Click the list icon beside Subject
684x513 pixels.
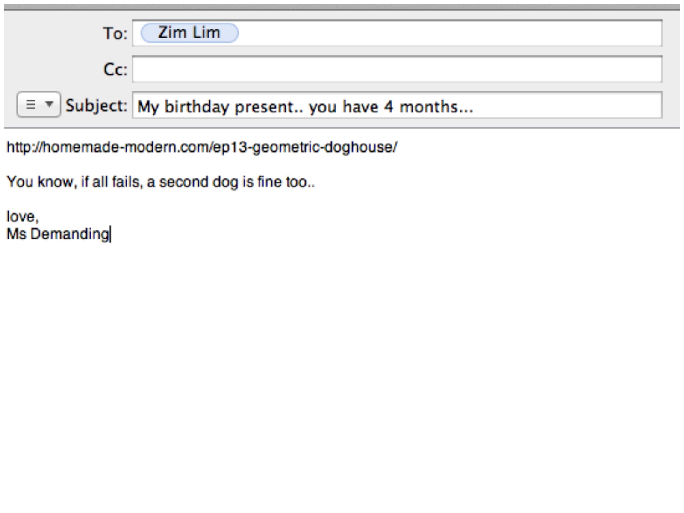click(x=30, y=105)
